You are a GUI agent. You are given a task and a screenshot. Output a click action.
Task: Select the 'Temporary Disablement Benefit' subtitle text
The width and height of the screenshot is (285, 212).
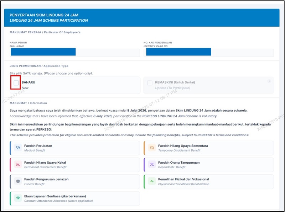[x=179, y=150]
